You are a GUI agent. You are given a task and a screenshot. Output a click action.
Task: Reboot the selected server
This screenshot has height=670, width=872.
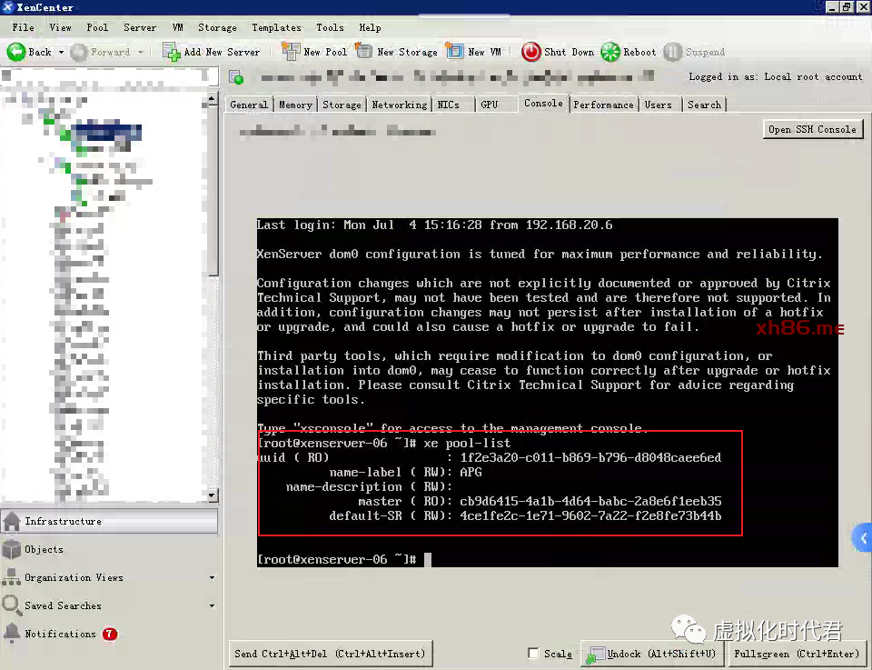pyautogui.click(x=629, y=53)
